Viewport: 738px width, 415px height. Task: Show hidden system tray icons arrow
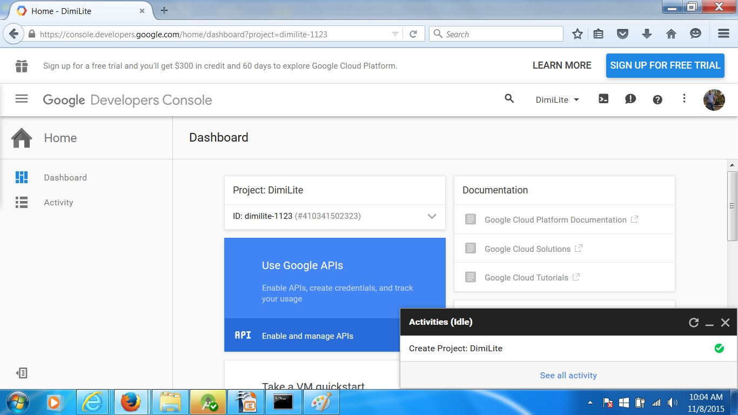click(591, 403)
